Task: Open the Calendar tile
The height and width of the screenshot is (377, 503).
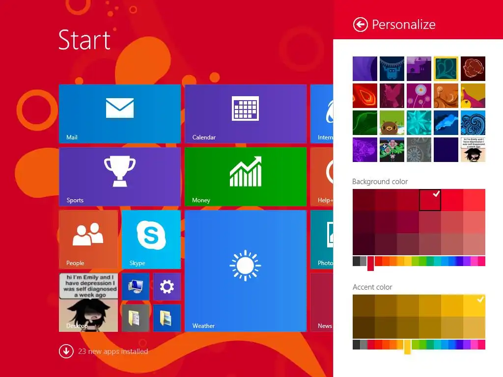Action: [246, 113]
